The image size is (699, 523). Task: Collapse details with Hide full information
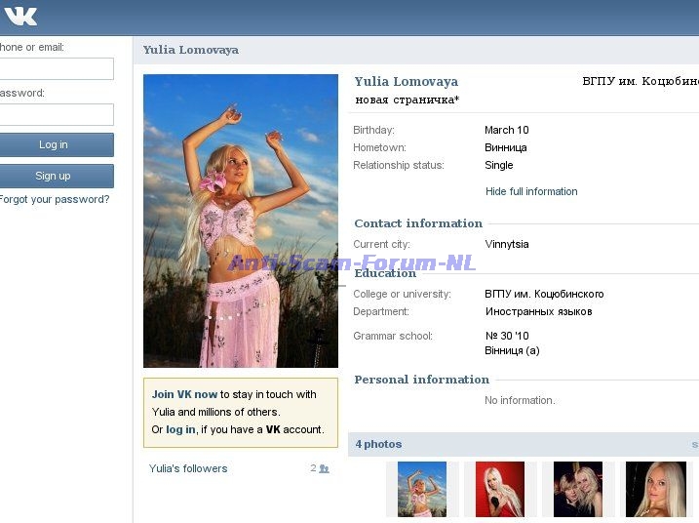531,192
